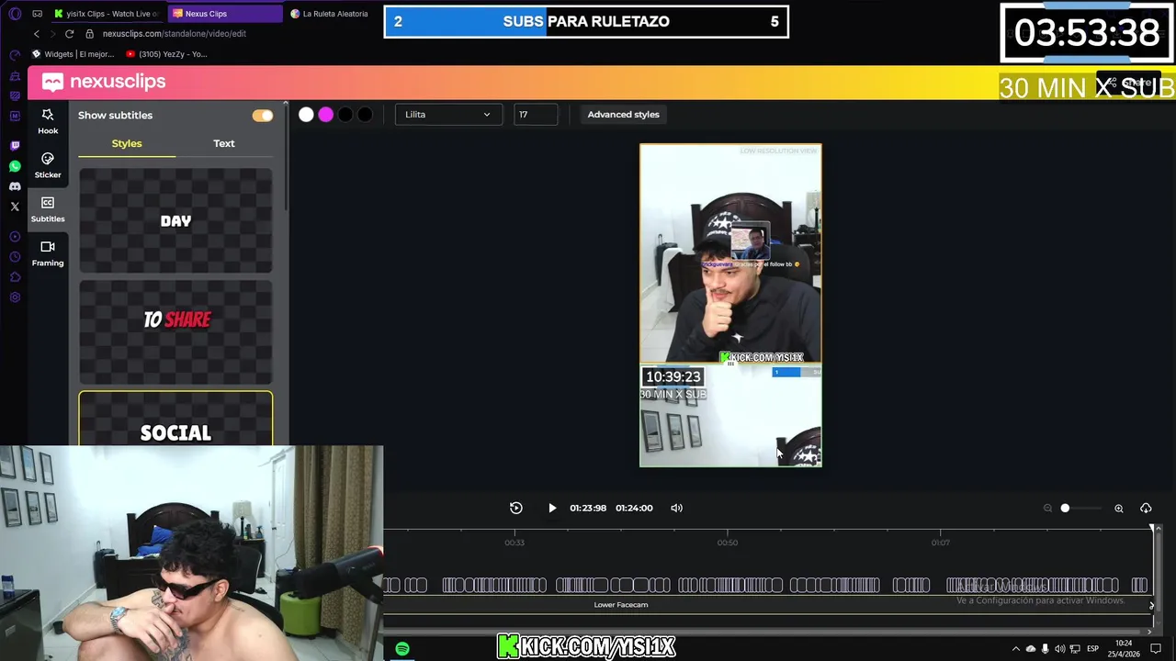Open the Hook panel in the sidebar
The width and height of the screenshot is (1176, 661).
[x=48, y=120]
